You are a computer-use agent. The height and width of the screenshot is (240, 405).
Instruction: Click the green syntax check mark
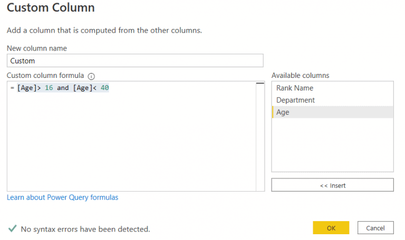[12, 228]
